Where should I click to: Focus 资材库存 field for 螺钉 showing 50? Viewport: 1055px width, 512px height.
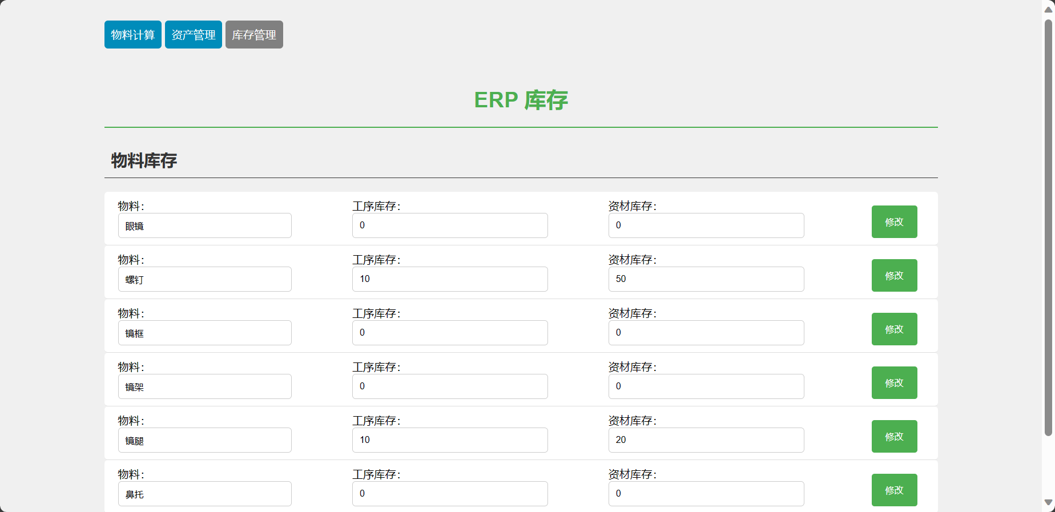[x=706, y=279]
